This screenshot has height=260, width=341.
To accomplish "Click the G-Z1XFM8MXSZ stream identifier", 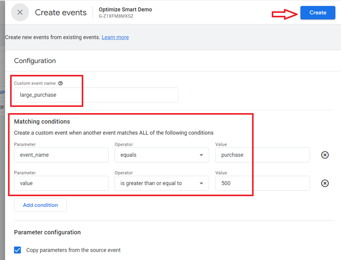I will (x=114, y=15).
